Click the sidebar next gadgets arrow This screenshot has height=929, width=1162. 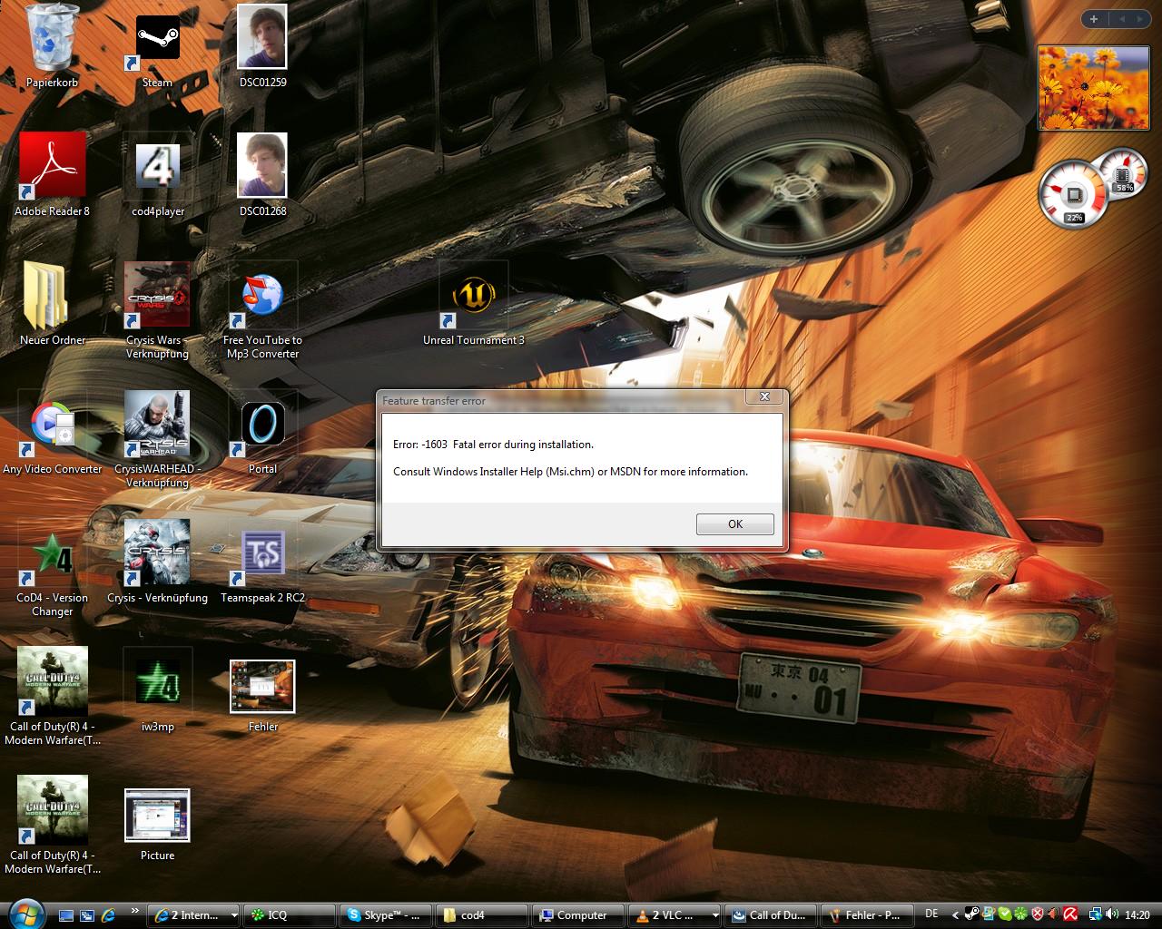point(1138,18)
